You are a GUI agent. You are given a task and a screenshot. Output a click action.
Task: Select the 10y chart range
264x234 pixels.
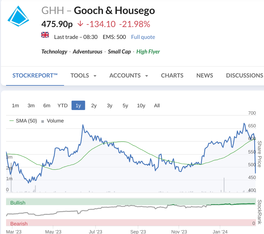[x=141, y=105]
